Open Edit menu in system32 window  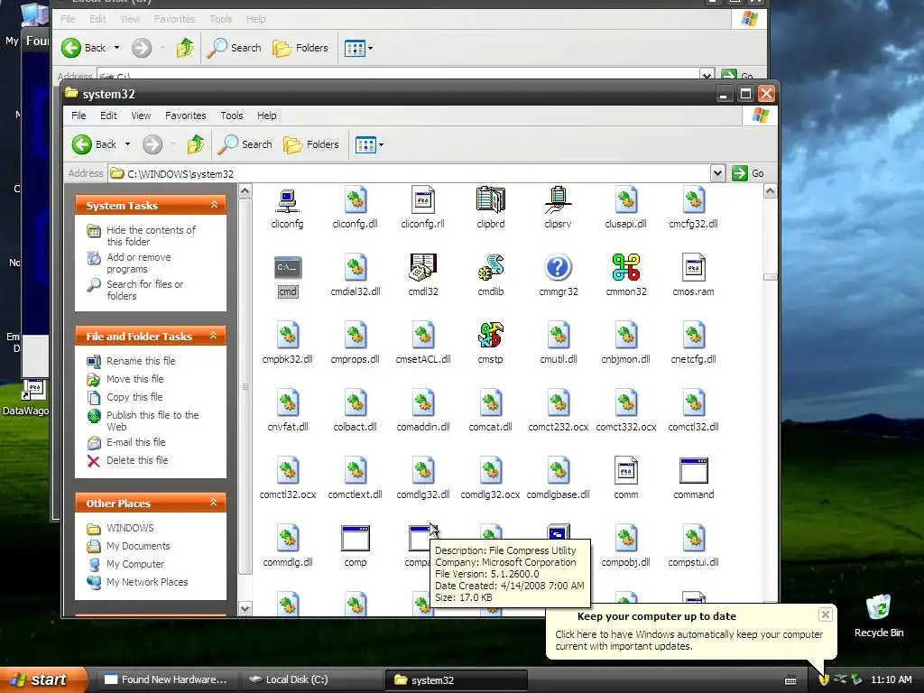(108, 115)
